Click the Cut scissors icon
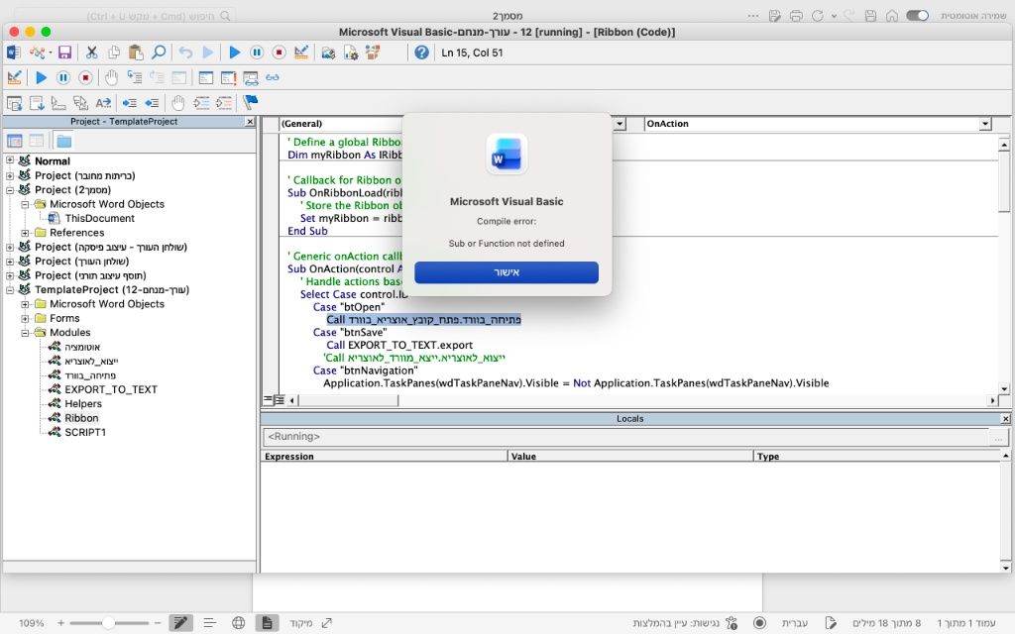The image size is (1015, 634). (91, 53)
